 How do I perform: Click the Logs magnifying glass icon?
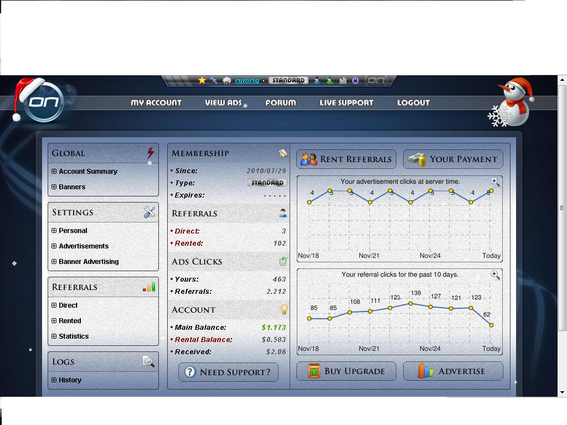[x=148, y=362]
